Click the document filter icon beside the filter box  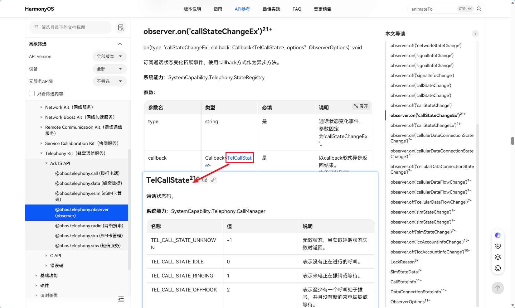(121, 27)
